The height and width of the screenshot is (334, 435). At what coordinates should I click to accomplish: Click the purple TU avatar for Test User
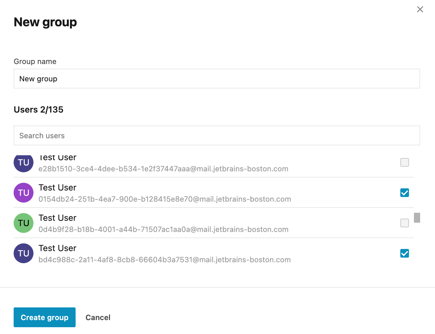23,193
